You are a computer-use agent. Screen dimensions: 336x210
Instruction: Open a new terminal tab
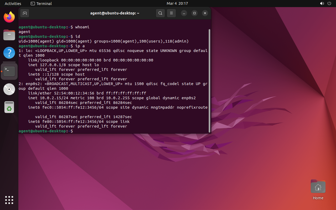pyautogui.click(x=25, y=13)
